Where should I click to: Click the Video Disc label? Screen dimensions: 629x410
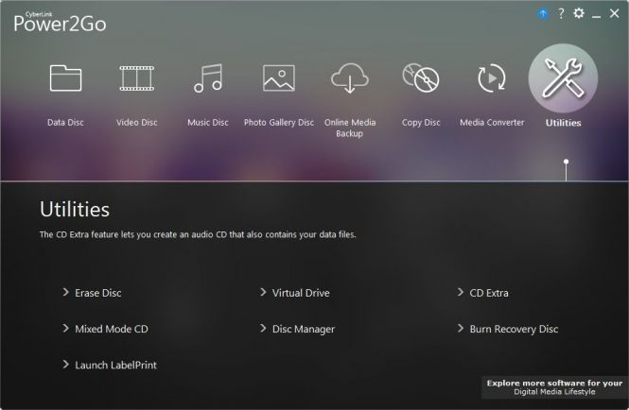[137, 123]
